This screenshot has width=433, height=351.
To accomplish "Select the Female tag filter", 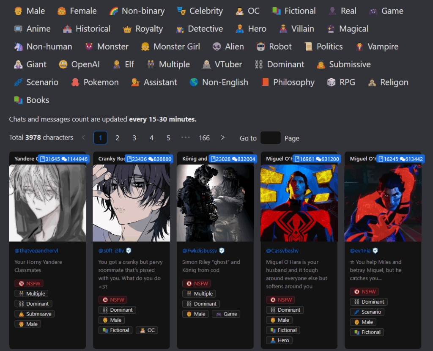I will pos(77,11).
